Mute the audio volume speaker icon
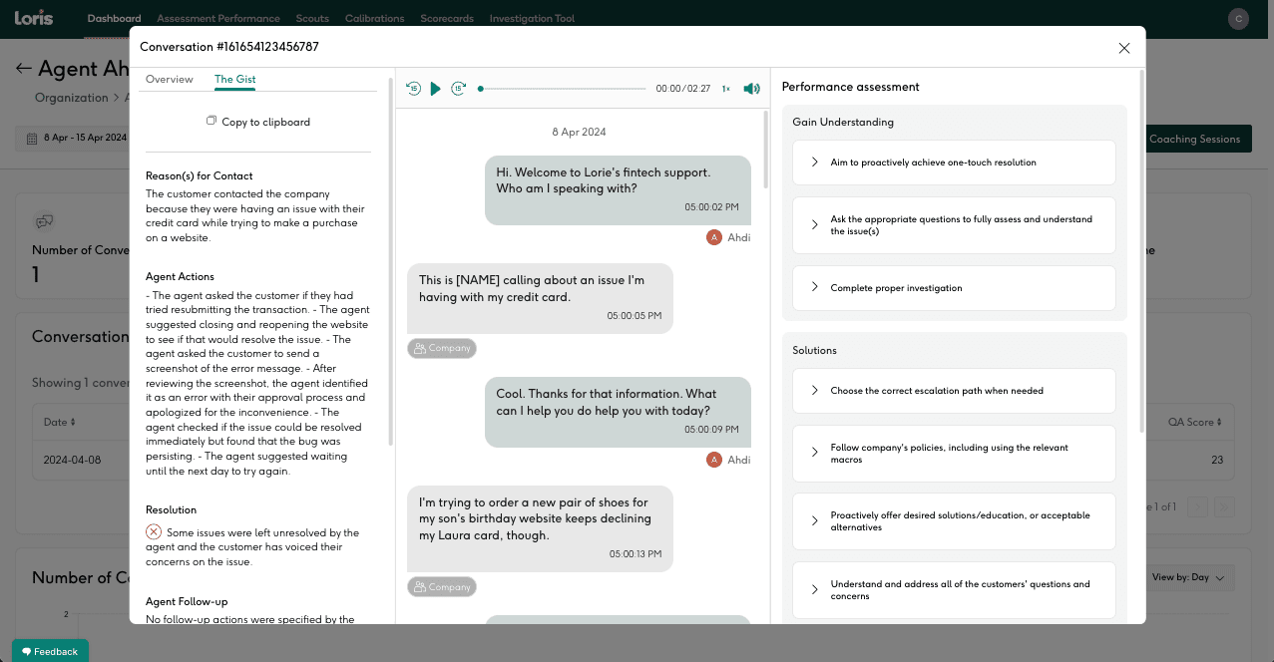The image size is (1274, 662). pyautogui.click(x=751, y=89)
